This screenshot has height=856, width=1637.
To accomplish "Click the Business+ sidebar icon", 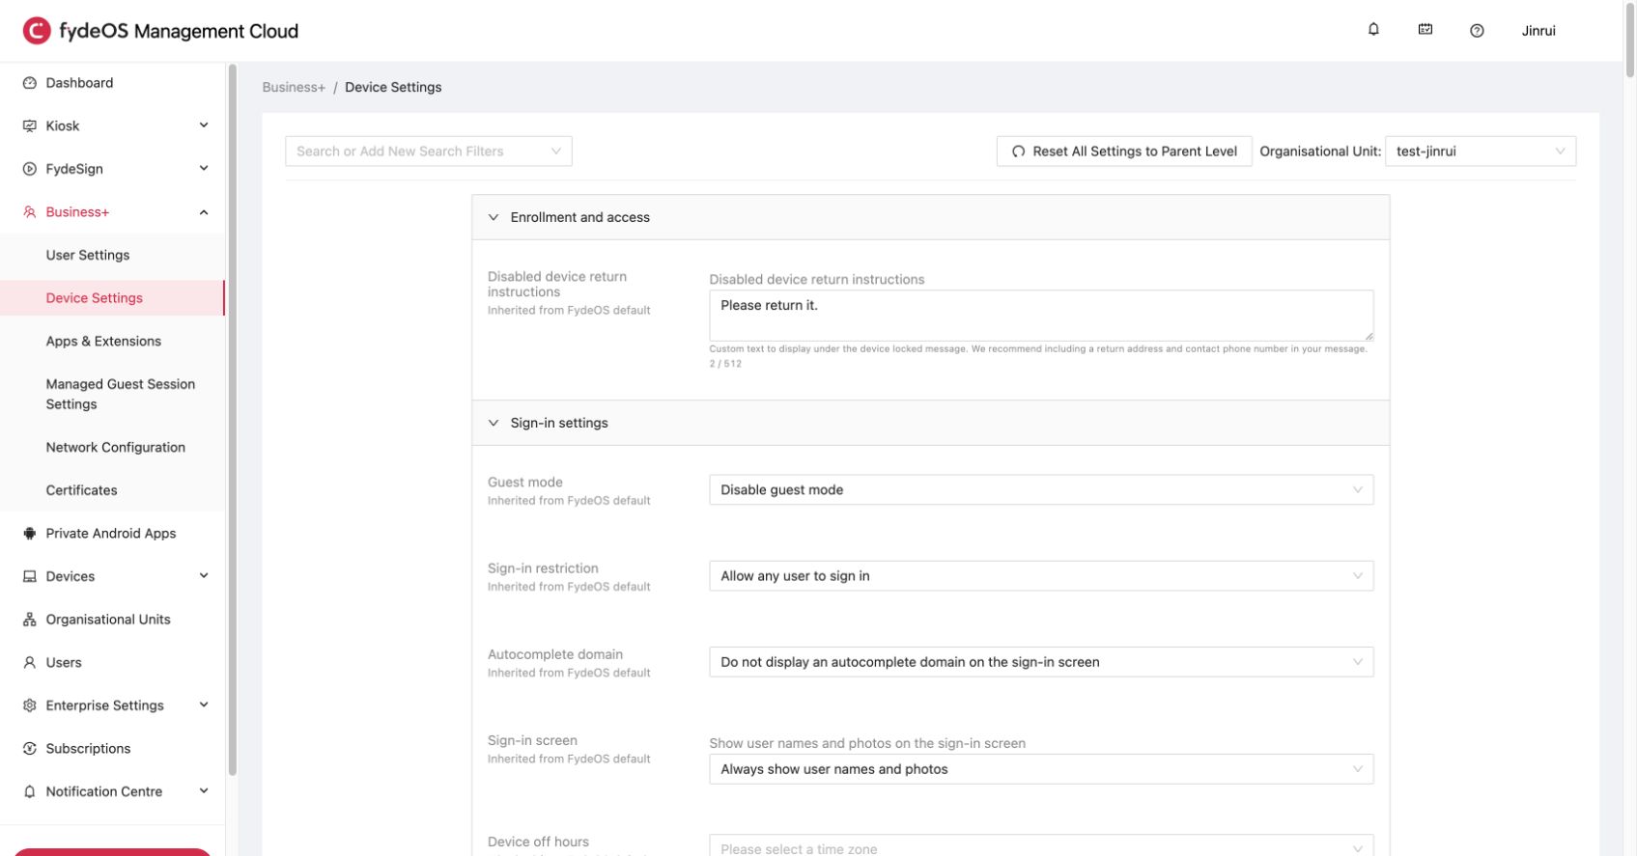I will [x=30, y=212].
